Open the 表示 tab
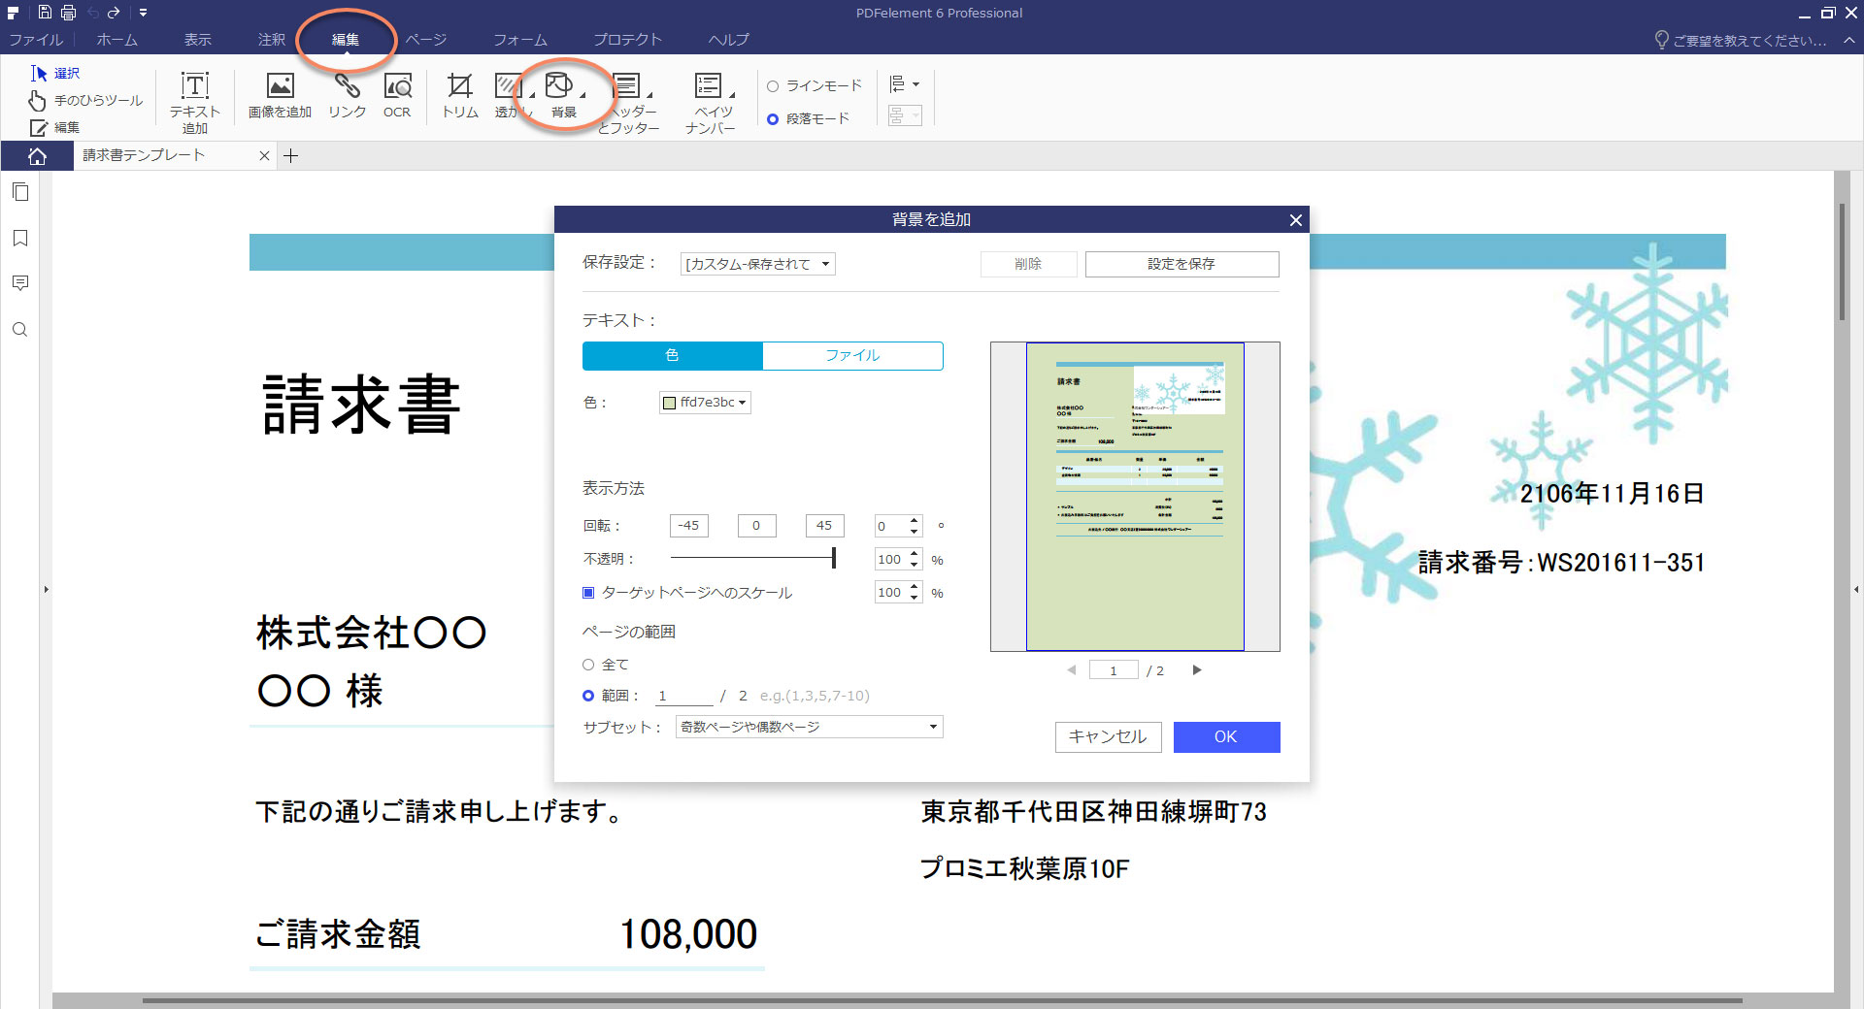 point(198,40)
